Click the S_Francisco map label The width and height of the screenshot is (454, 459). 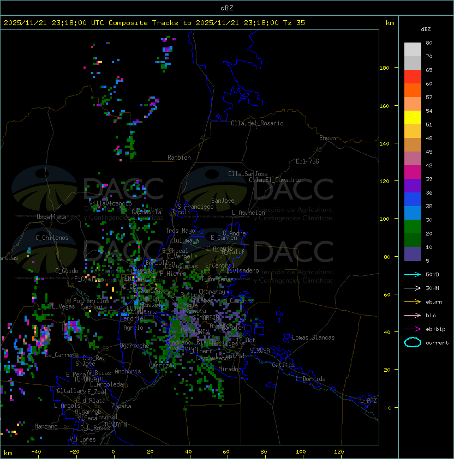click(195, 207)
